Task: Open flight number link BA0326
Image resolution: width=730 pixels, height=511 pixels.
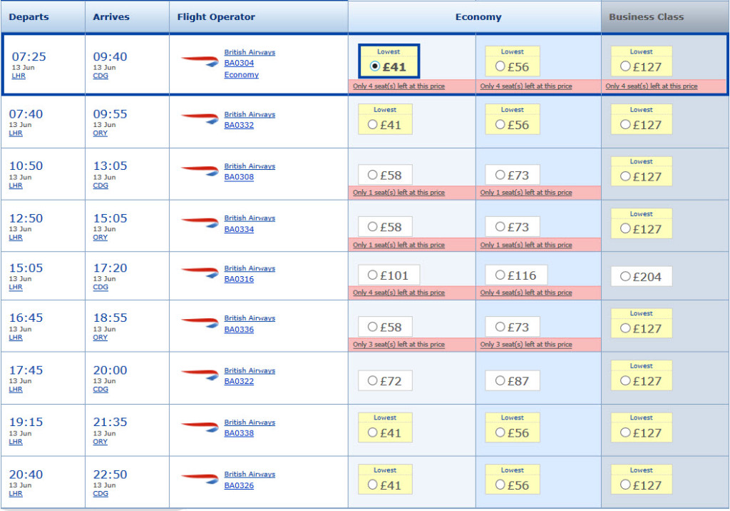Action: tap(239, 485)
